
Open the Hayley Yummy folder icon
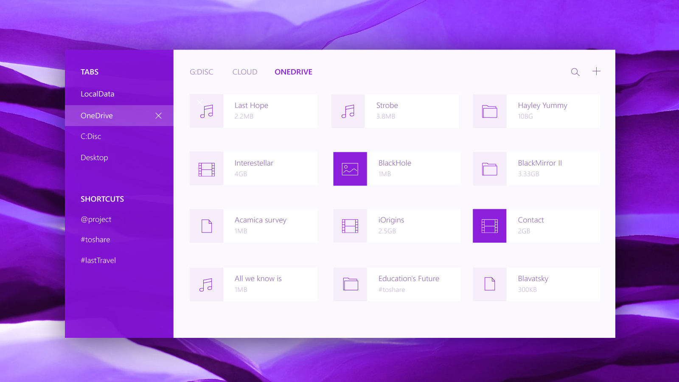tap(490, 111)
